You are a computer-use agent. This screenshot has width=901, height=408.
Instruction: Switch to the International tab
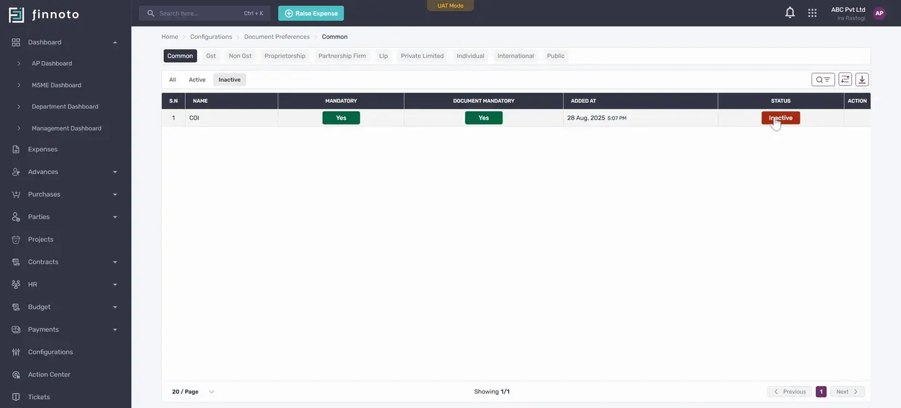pos(516,56)
